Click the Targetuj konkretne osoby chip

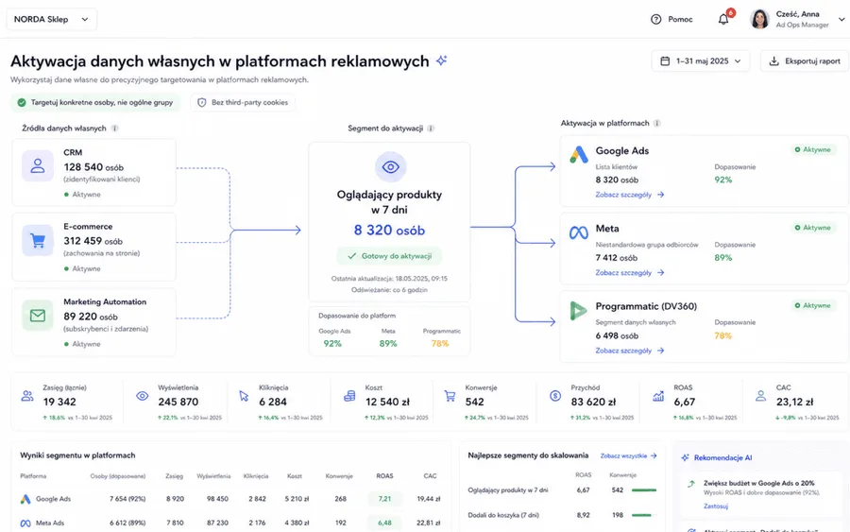pyautogui.click(x=95, y=102)
